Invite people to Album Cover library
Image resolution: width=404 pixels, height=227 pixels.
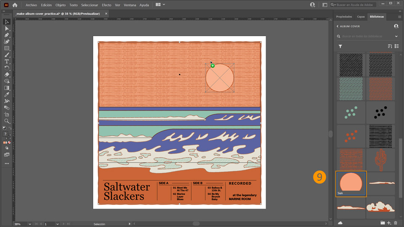pos(396,26)
